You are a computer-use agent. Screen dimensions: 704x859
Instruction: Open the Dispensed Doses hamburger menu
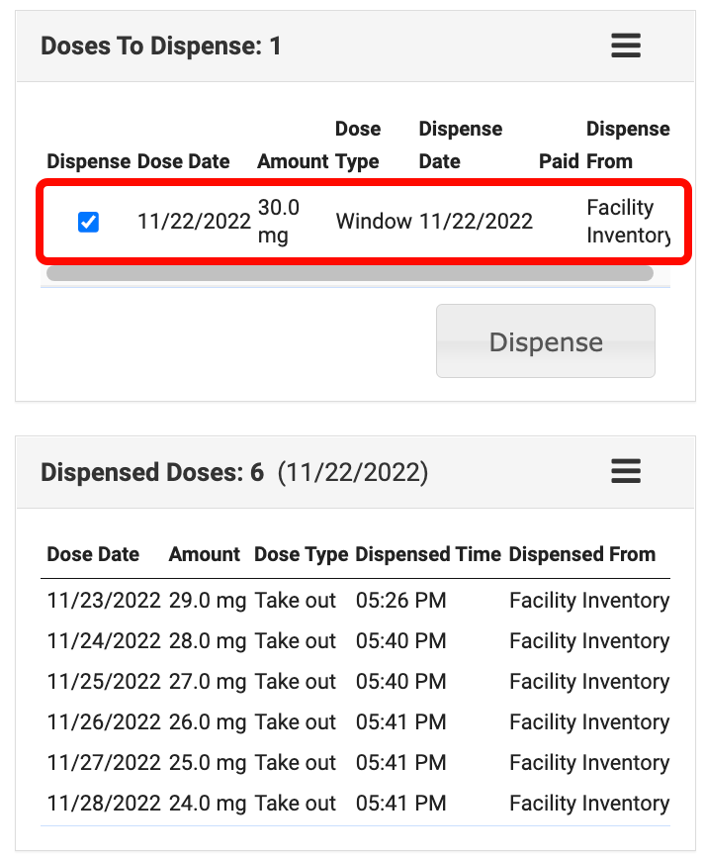tap(625, 471)
